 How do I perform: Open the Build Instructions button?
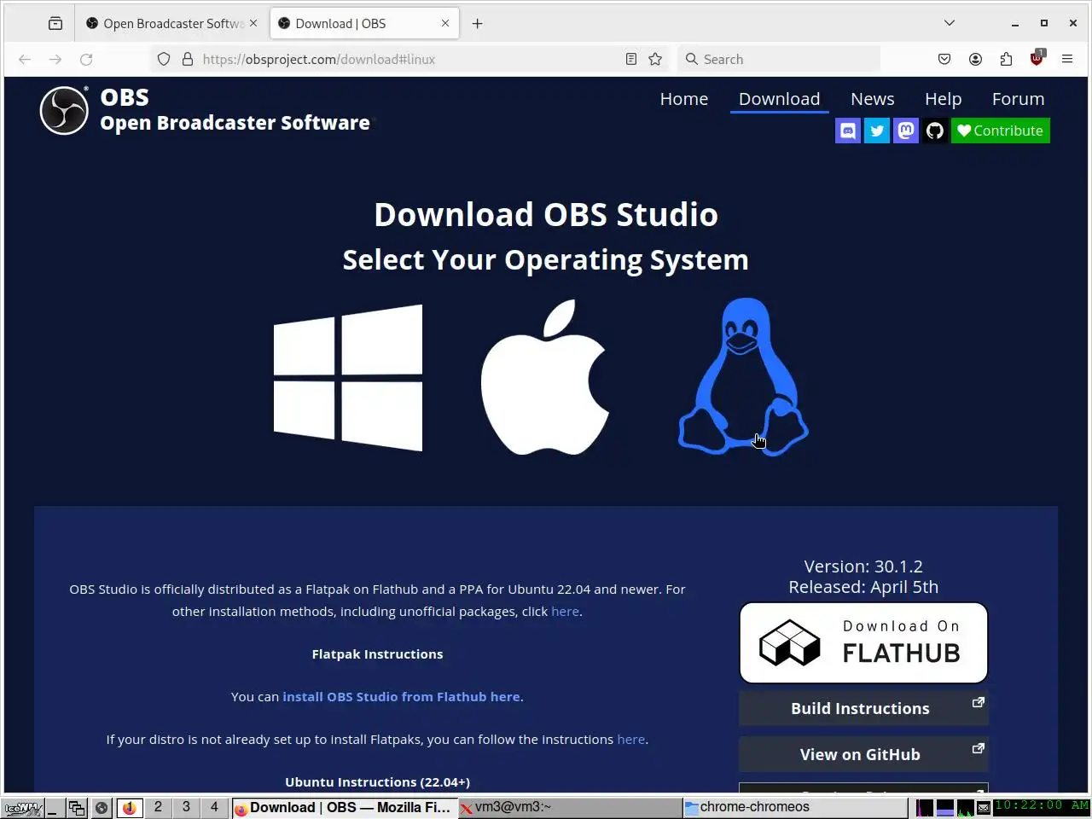863,708
